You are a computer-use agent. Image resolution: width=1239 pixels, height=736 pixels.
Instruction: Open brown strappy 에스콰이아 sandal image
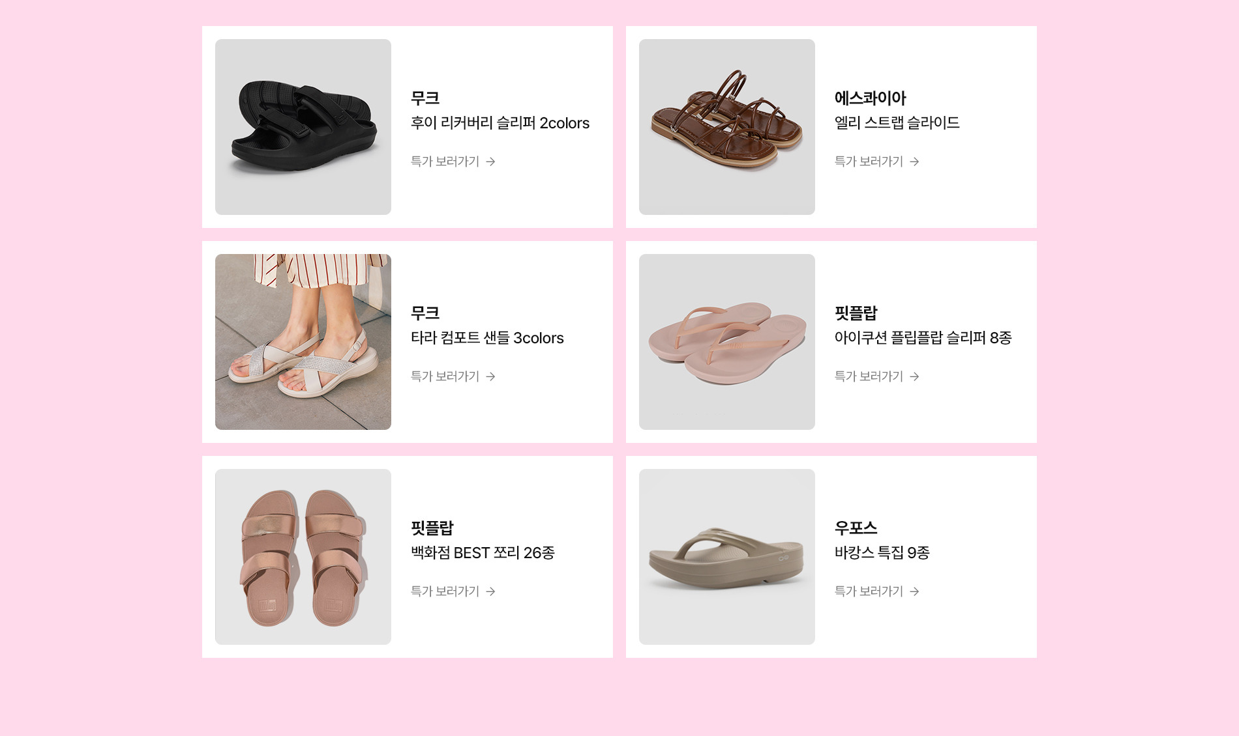pyautogui.click(x=727, y=127)
